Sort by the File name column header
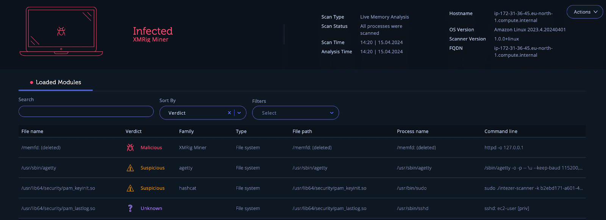The image size is (606, 220). point(32,131)
